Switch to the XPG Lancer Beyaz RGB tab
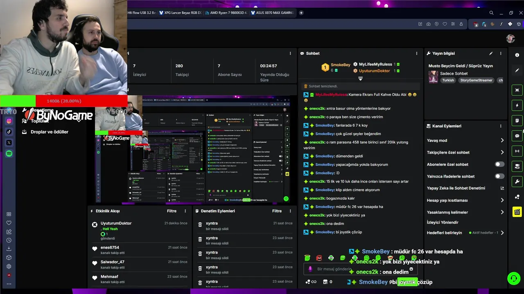Viewport: 524px width, 294px height. (180, 13)
